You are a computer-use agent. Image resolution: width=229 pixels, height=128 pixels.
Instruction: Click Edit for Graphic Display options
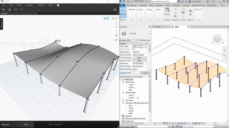click(x=140, y=60)
